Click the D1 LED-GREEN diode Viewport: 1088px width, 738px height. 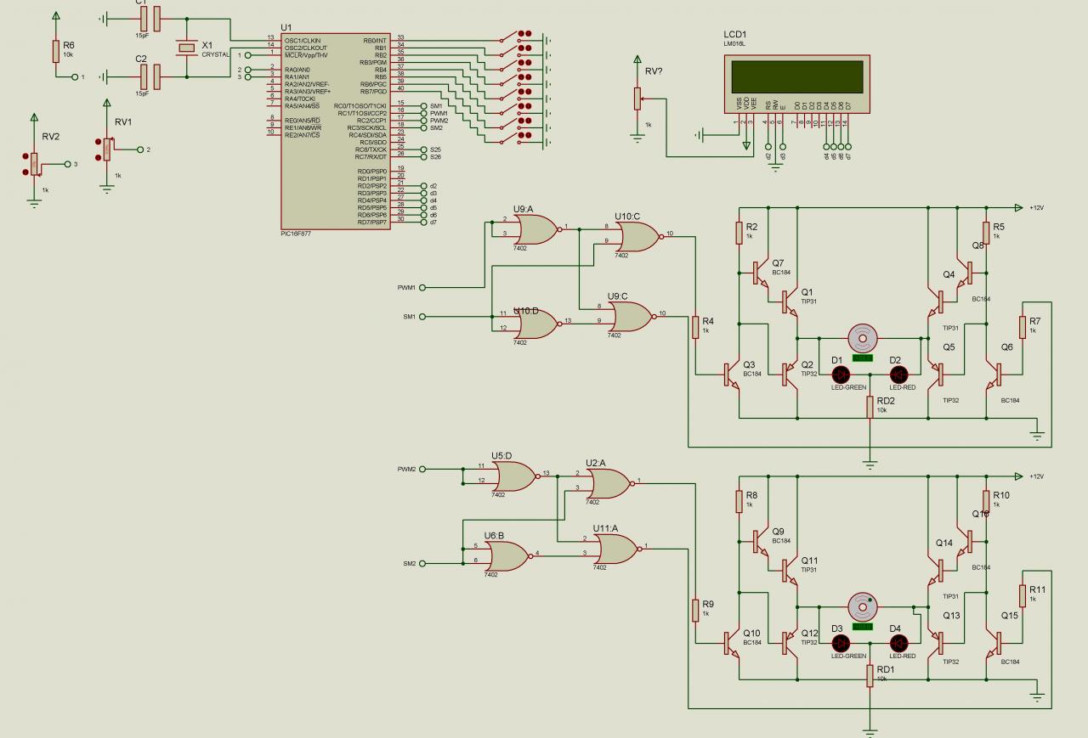click(841, 374)
